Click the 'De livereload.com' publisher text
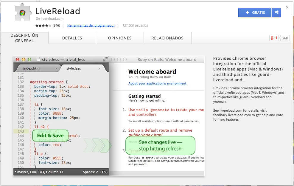 [50, 19]
